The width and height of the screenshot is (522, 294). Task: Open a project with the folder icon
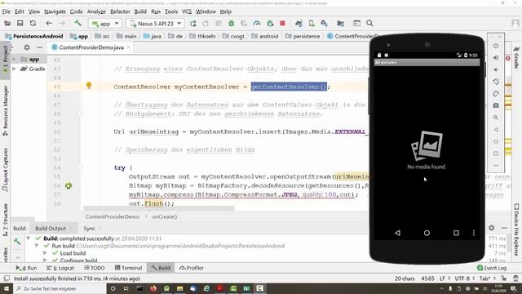(7, 24)
